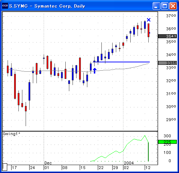Click the 0 label on Swing1 scale
Screen dimensions: 179x173
click(x=170, y=161)
